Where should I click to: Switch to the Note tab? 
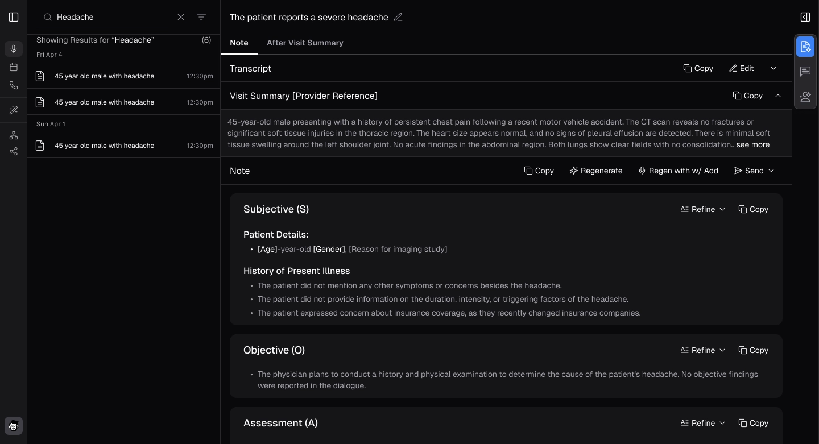[239, 43]
